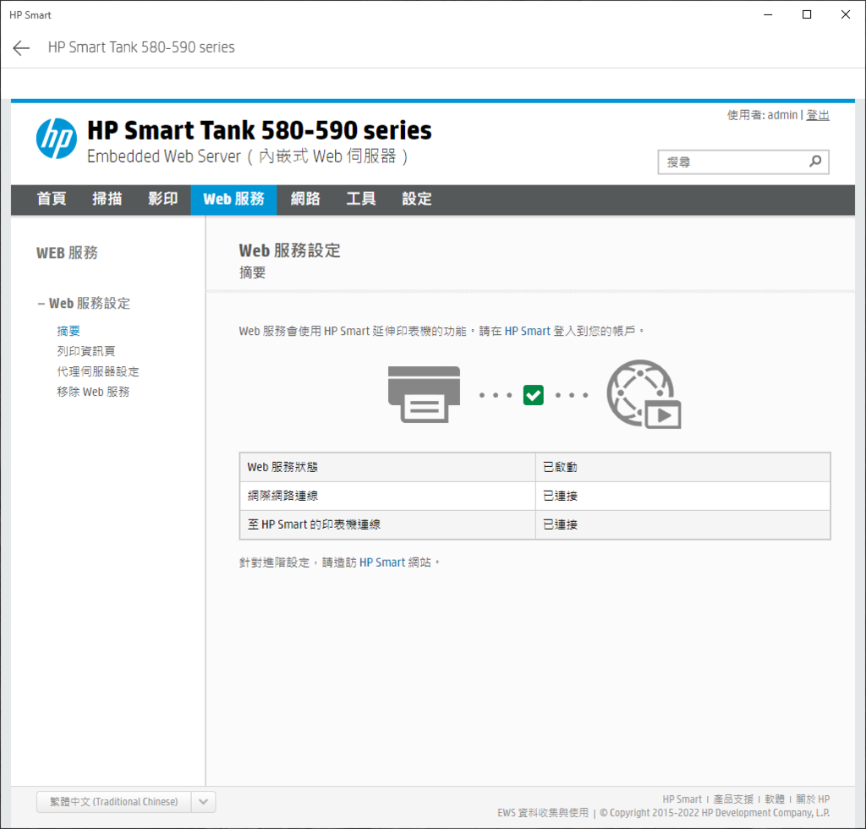Close the HP Smart window

click(846, 15)
